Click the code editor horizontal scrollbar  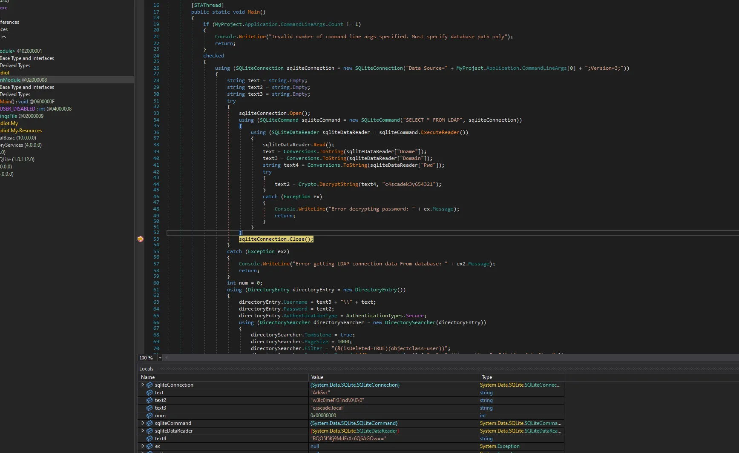coord(451,358)
